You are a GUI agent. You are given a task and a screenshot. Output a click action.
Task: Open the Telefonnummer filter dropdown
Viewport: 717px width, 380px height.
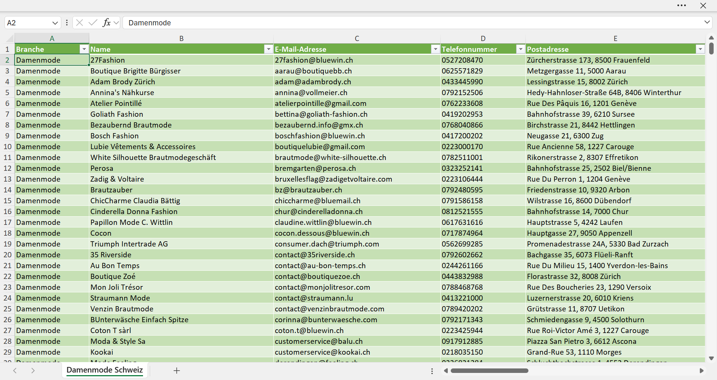point(521,49)
